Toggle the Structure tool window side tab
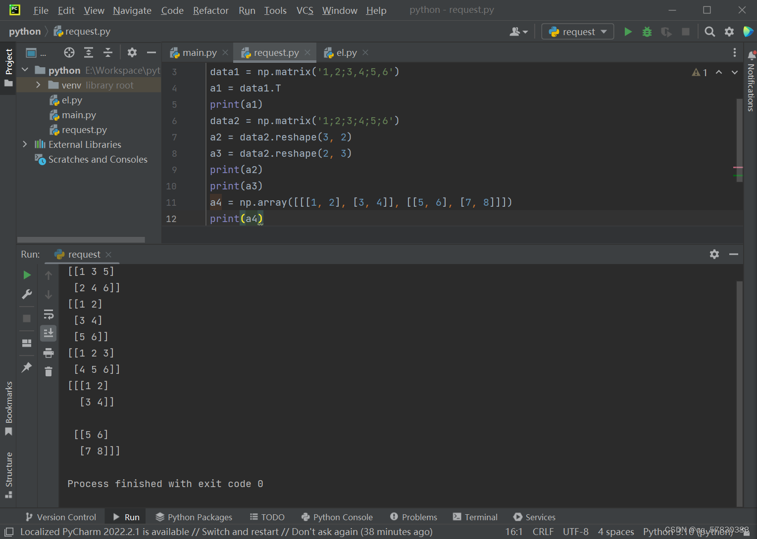757x539 pixels. [8, 475]
